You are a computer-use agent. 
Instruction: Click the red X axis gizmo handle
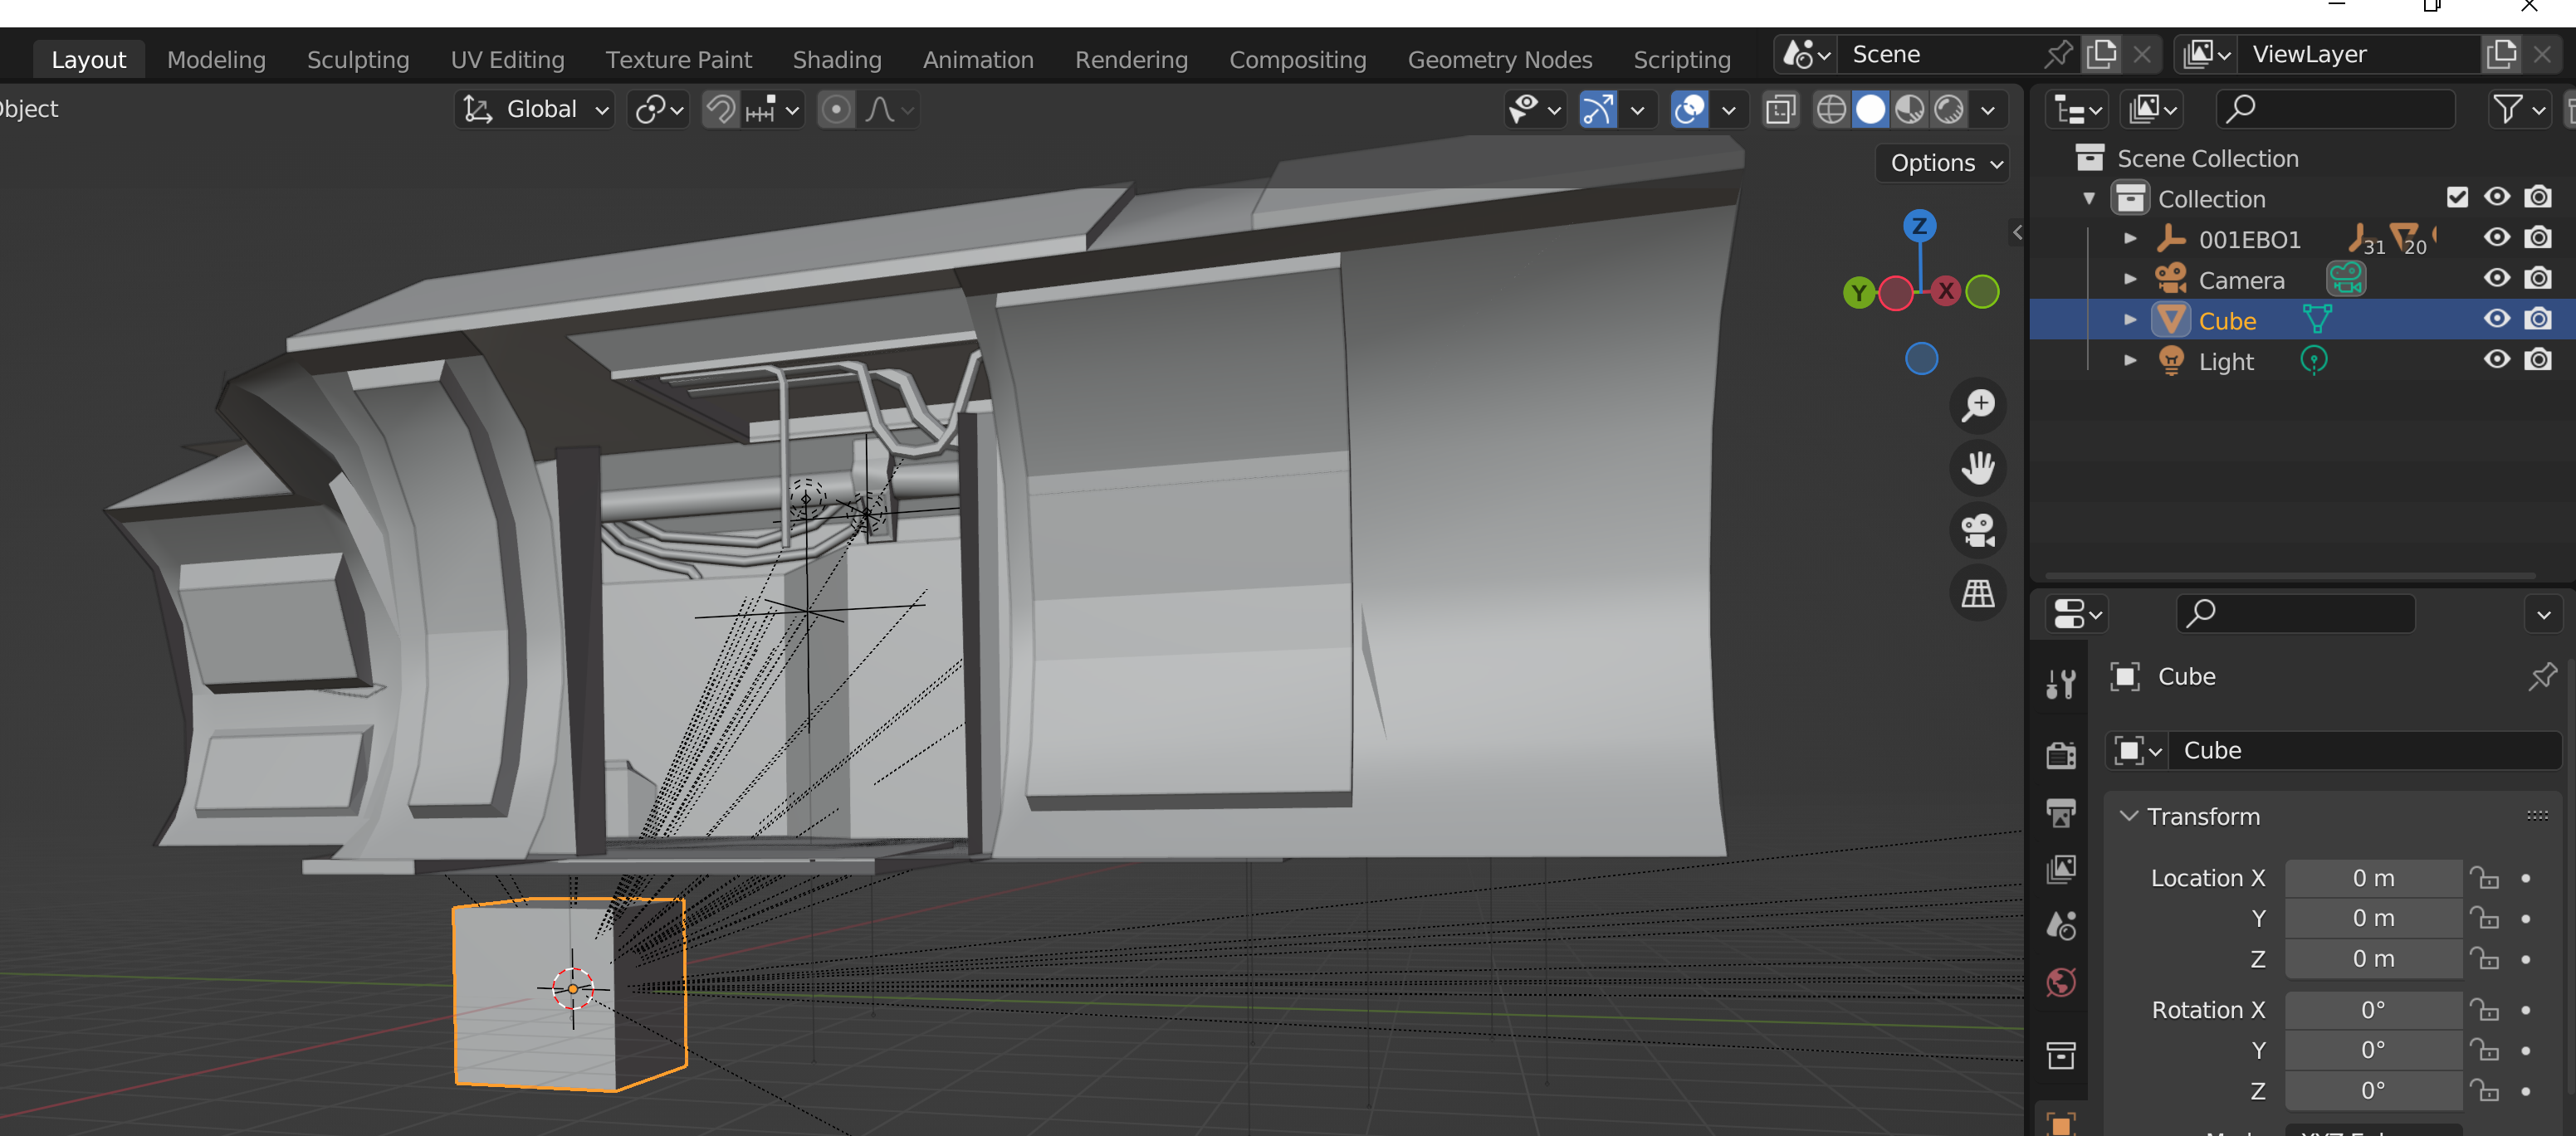(1945, 291)
